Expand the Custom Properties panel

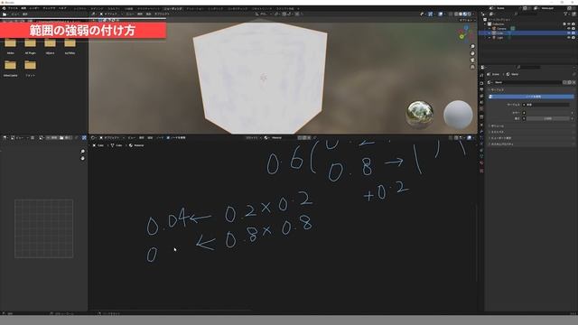[501, 144]
